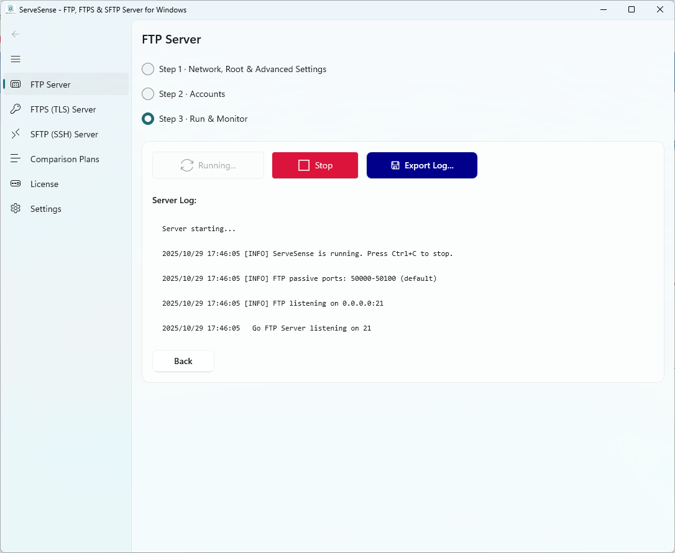The width and height of the screenshot is (675, 553).
Task: Export the server log
Action: pos(422,165)
